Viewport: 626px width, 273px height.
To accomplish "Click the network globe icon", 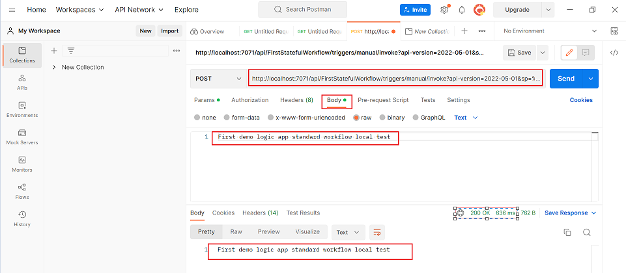I will click(461, 213).
